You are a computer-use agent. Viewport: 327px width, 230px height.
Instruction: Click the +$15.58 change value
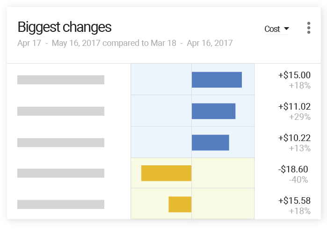pyautogui.click(x=294, y=200)
